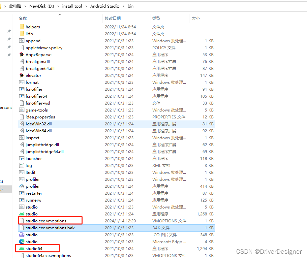Open 此电脑 in the address bar

[x=15, y=6]
